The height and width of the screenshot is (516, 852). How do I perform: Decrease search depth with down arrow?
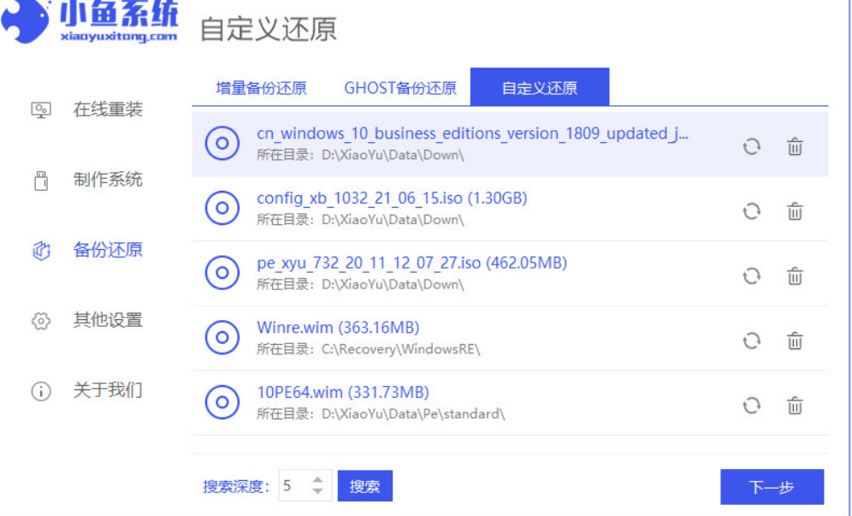[317, 493]
